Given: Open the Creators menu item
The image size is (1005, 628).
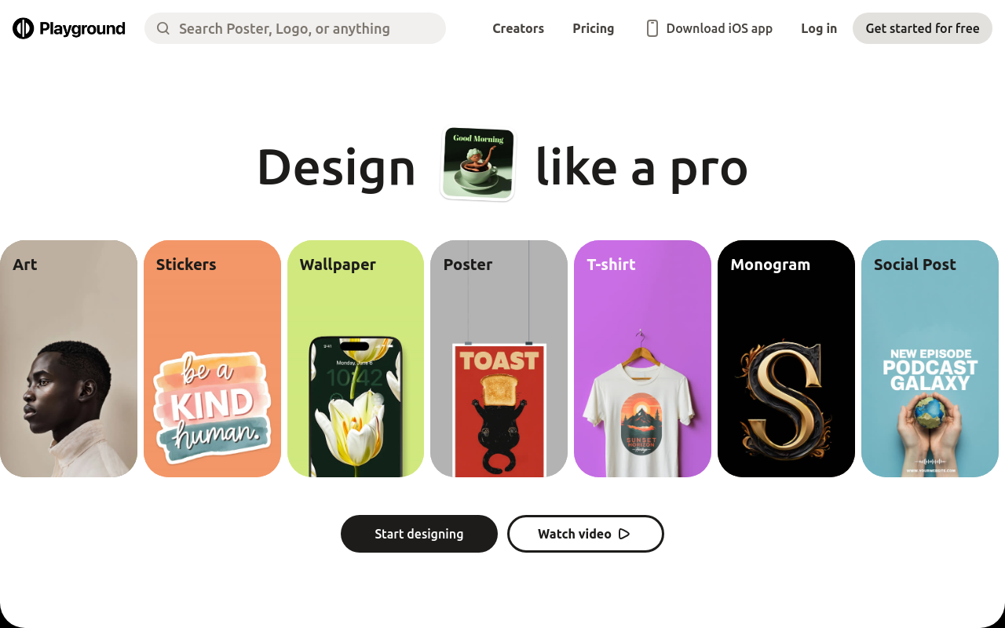Looking at the screenshot, I should [x=518, y=28].
